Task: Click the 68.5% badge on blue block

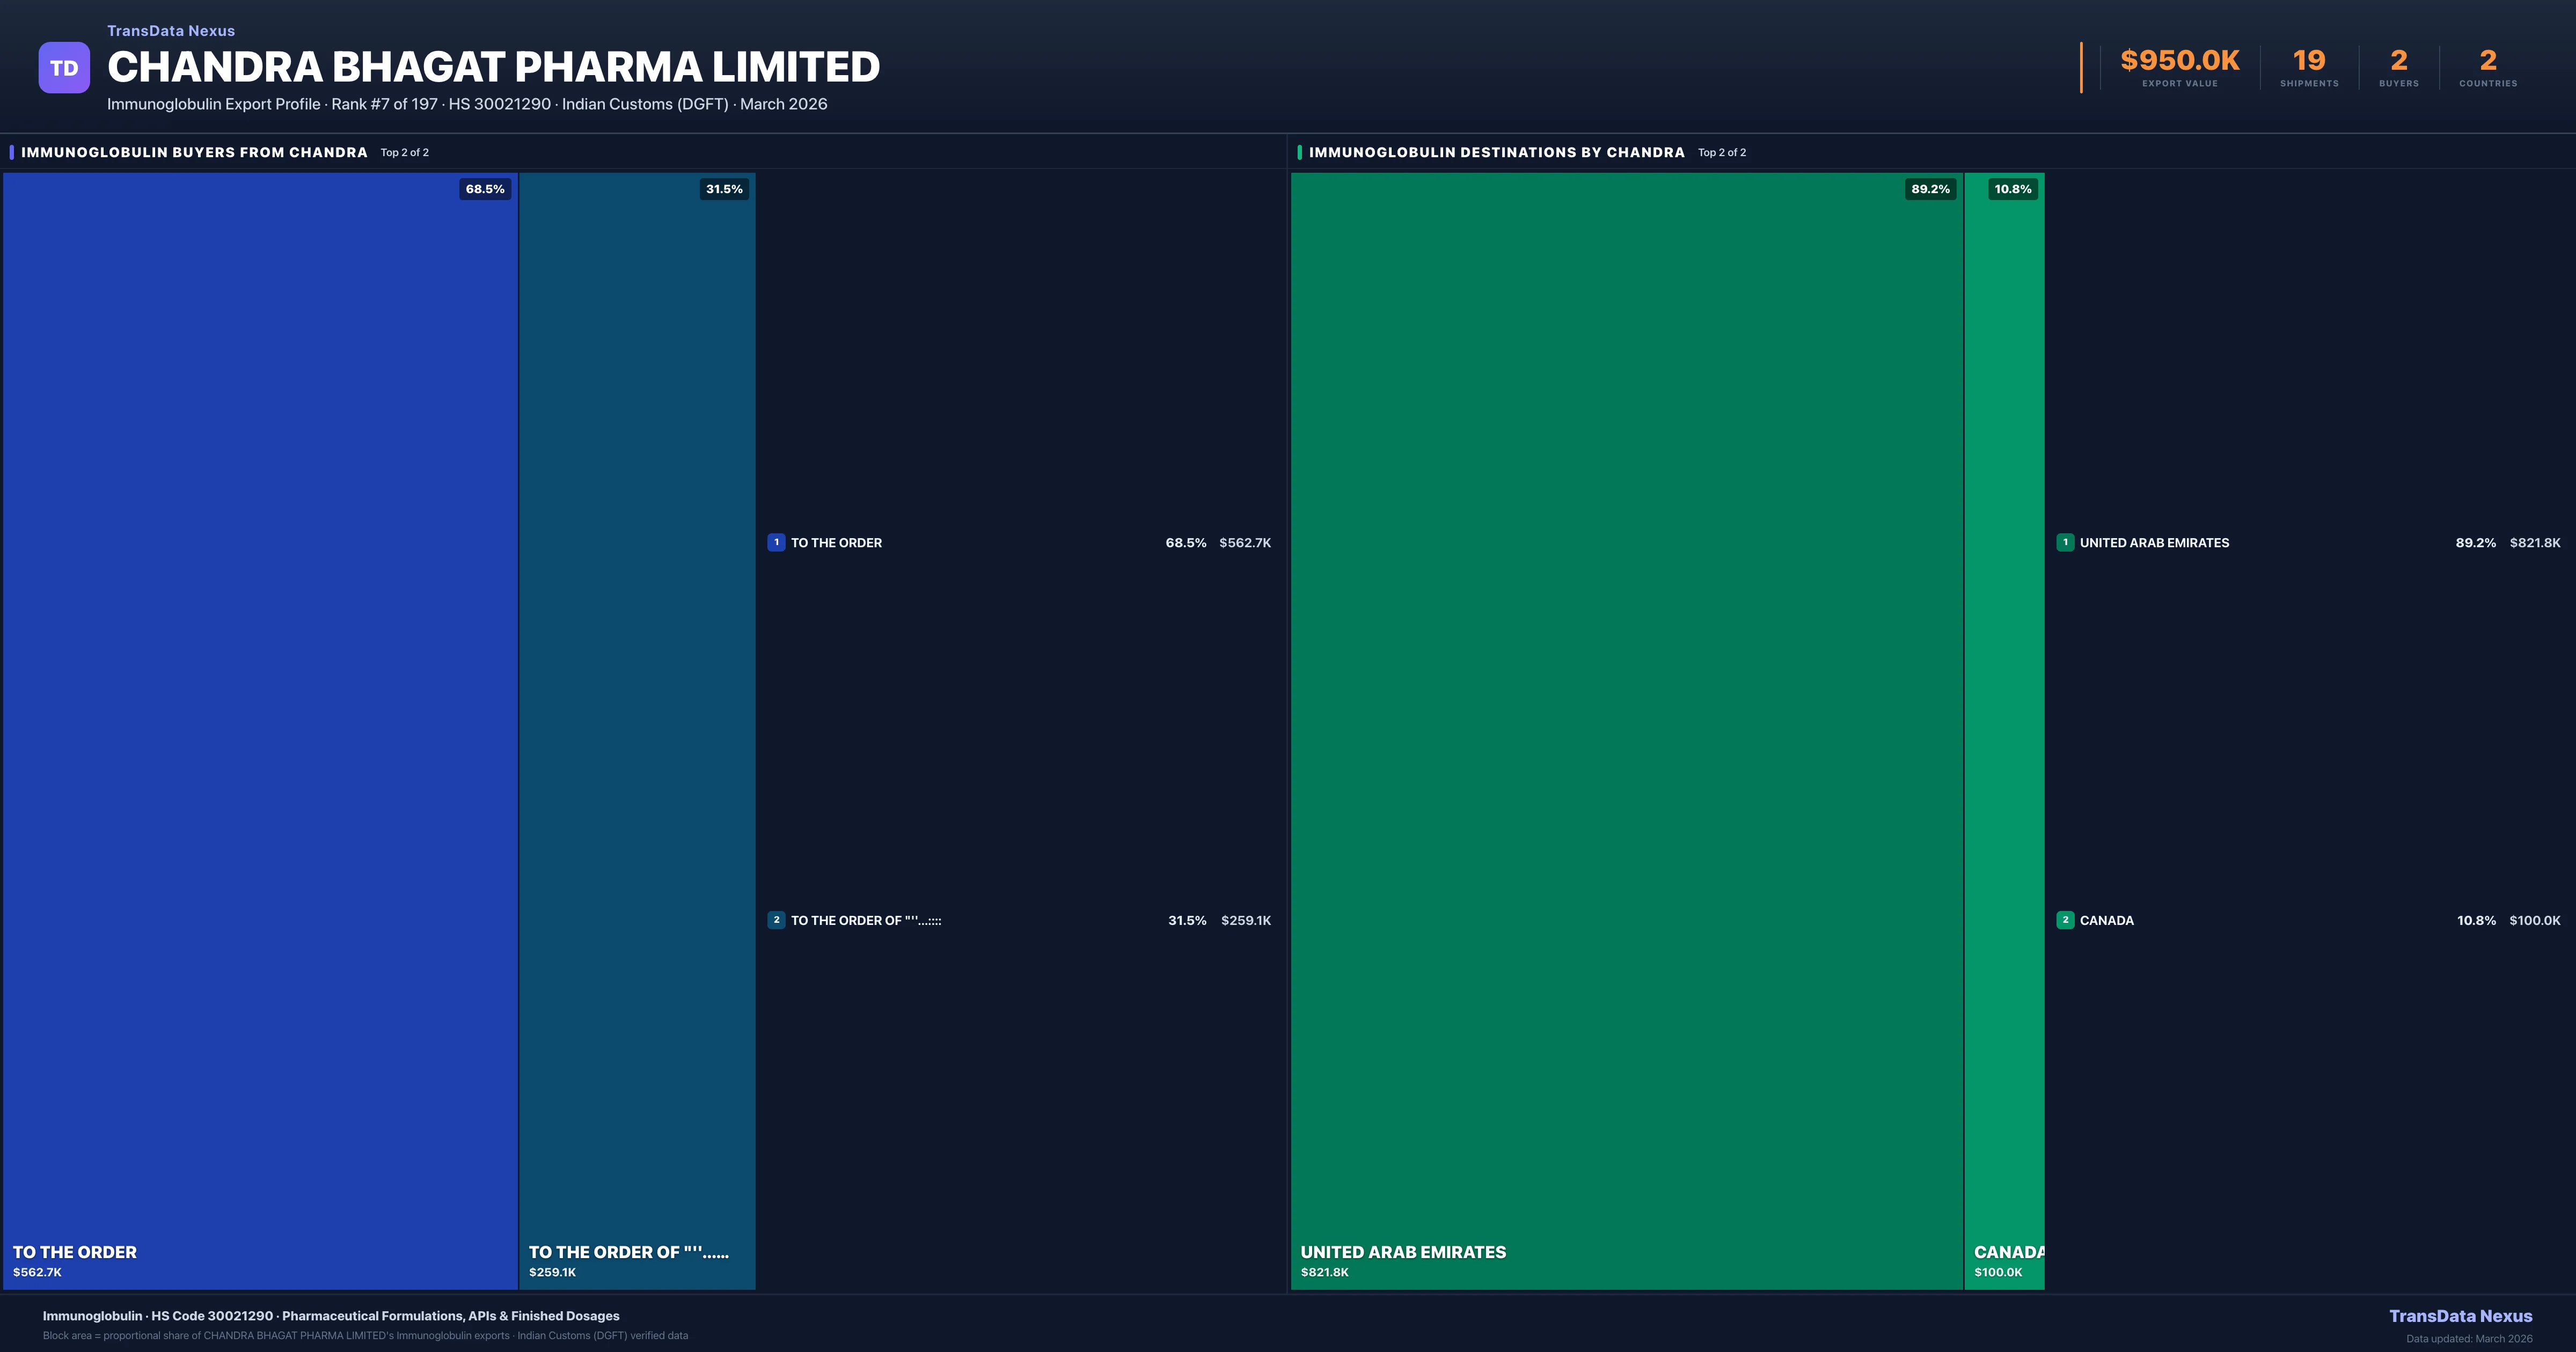Action: 485,189
